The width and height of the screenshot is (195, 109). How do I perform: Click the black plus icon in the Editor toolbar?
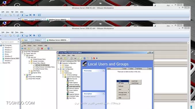[x=97, y=58]
